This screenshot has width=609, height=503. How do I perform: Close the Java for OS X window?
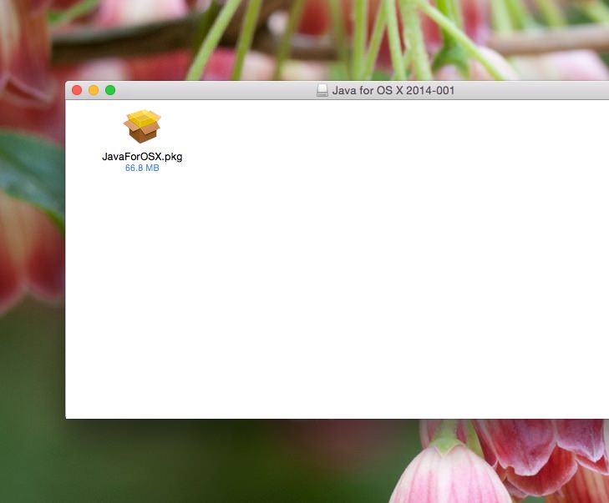pos(77,90)
